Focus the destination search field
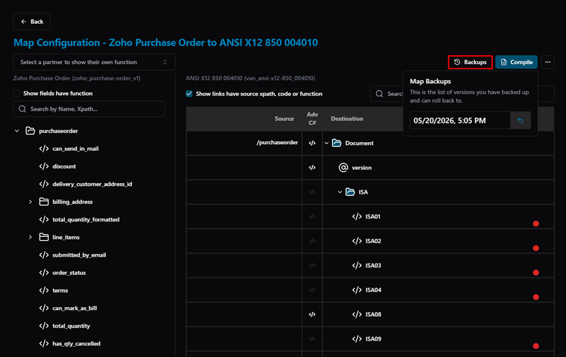 tap(387, 94)
